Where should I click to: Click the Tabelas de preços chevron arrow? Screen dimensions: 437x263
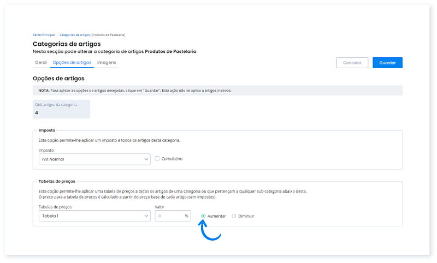tap(146, 216)
